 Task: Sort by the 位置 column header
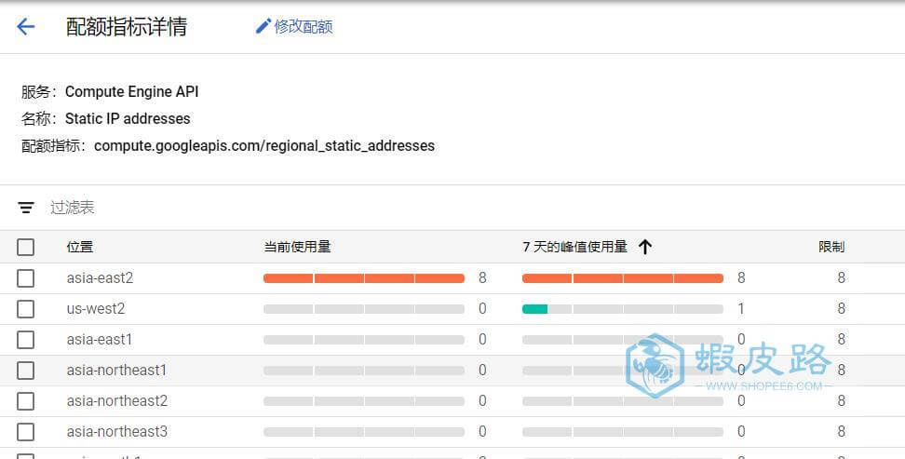click(x=80, y=247)
